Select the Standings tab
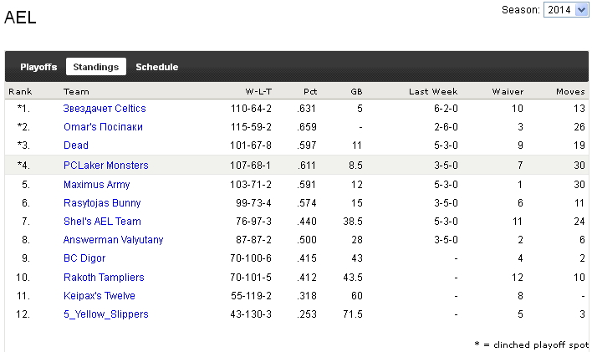Viewport: 592px width, 352px height. (x=95, y=67)
